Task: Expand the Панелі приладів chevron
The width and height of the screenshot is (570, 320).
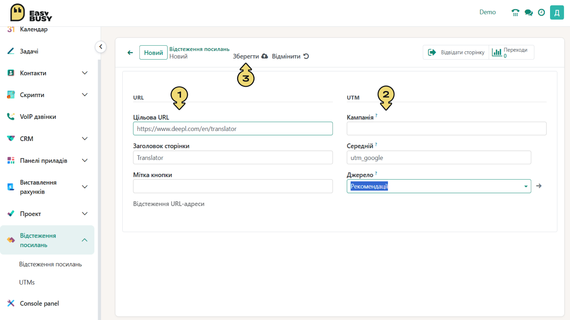Action: tap(85, 160)
